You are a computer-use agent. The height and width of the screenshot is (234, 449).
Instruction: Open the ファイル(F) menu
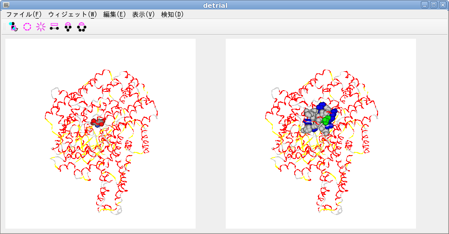click(x=24, y=14)
